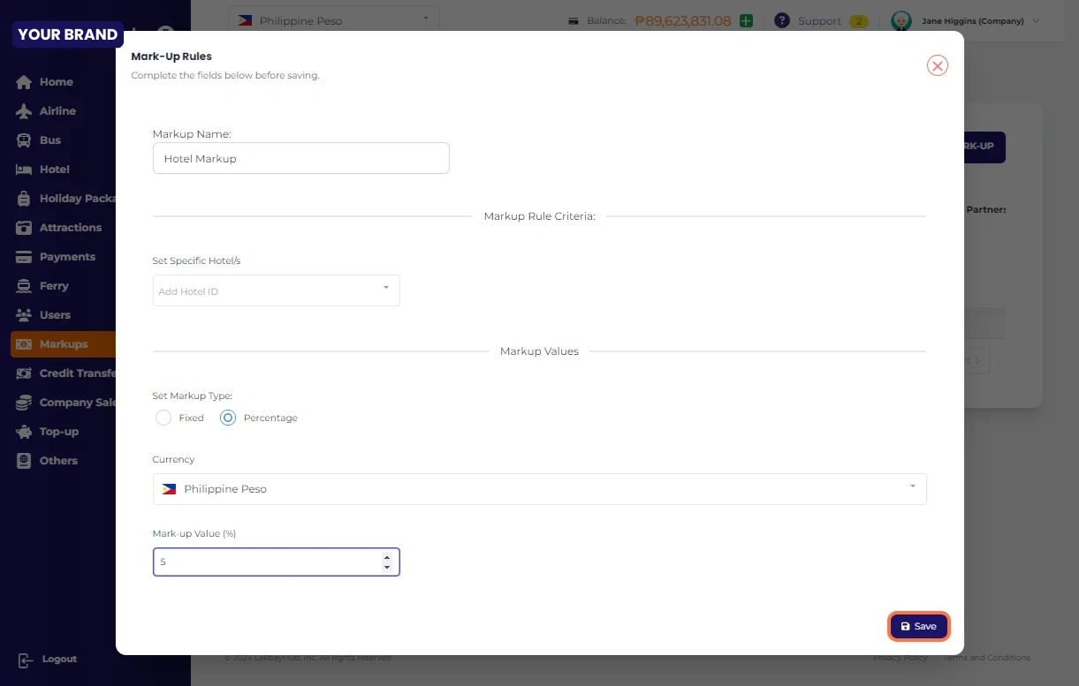
Task: Click the Logout icon
Action: [25, 660]
